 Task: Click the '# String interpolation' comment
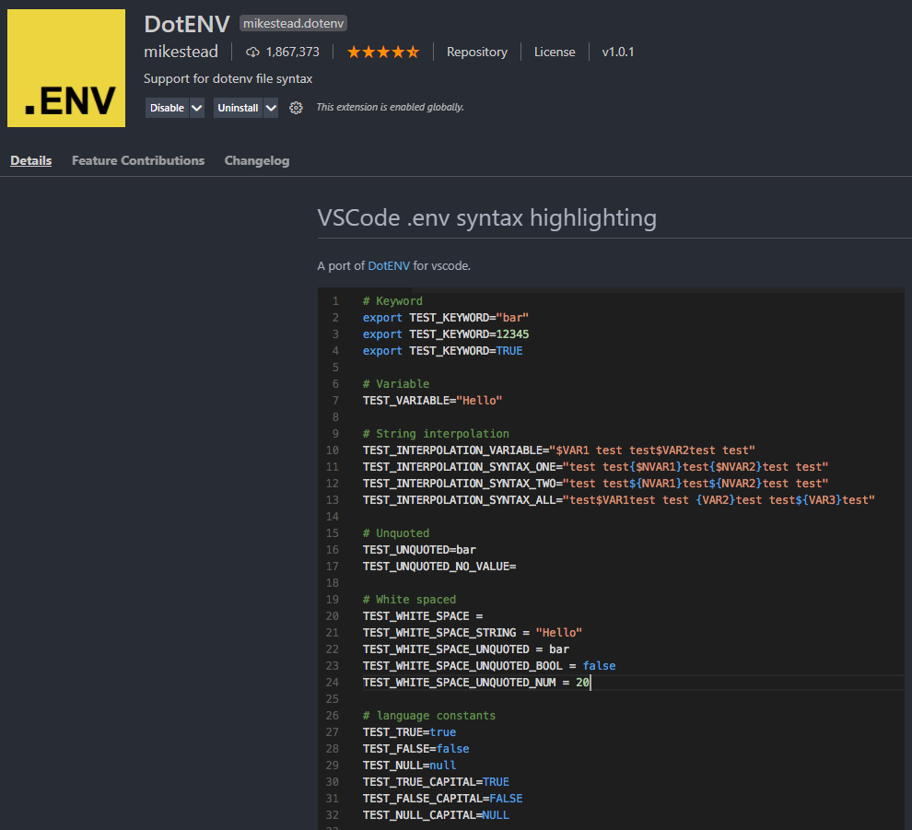tap(436, 433)
